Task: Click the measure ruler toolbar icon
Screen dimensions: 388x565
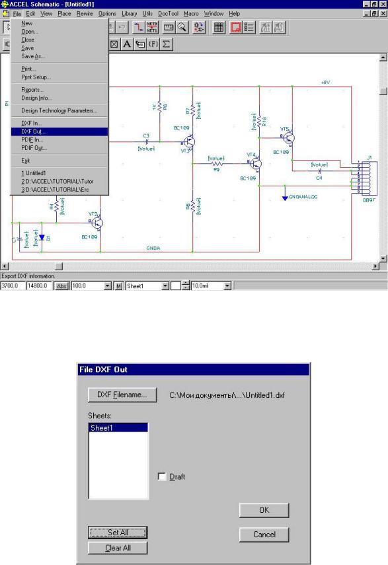Action: tap(169, 27)
